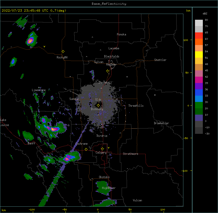Click the yellow diamond marker above RockyMH
This screenshot has width=218, height=213.
[63, 52]
